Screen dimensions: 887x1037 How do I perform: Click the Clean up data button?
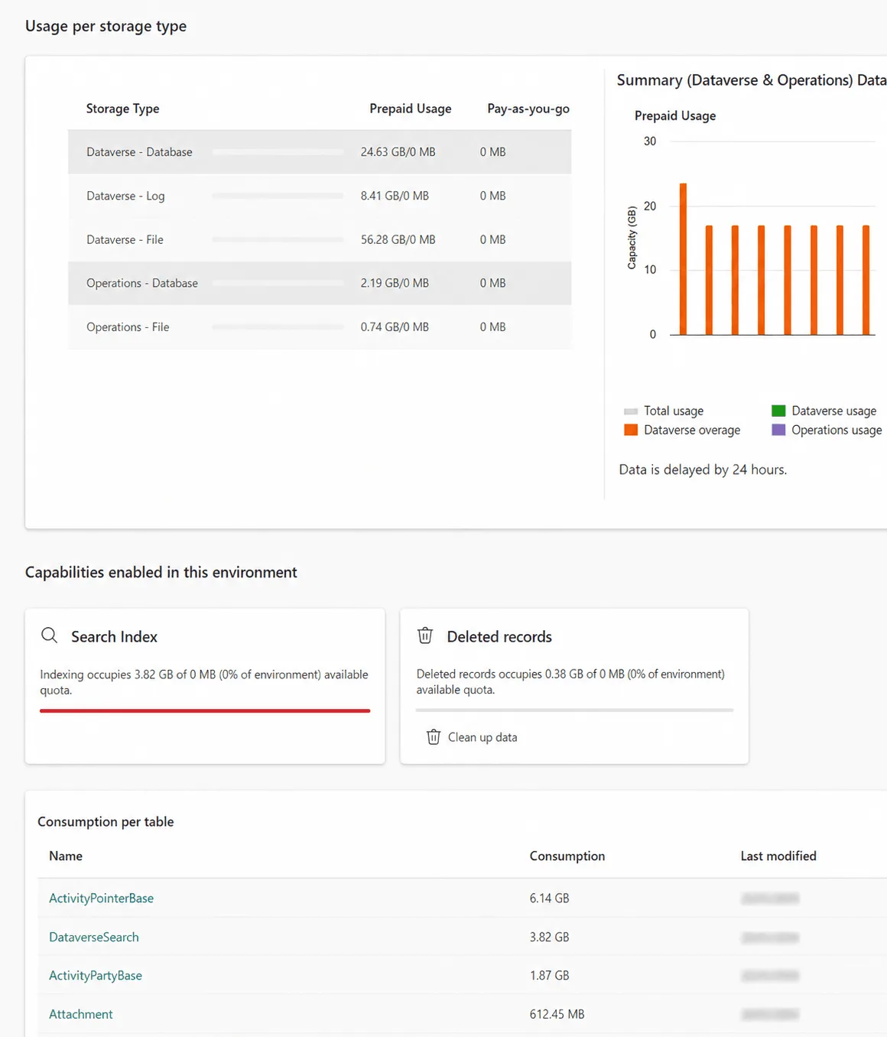[472, 737]
